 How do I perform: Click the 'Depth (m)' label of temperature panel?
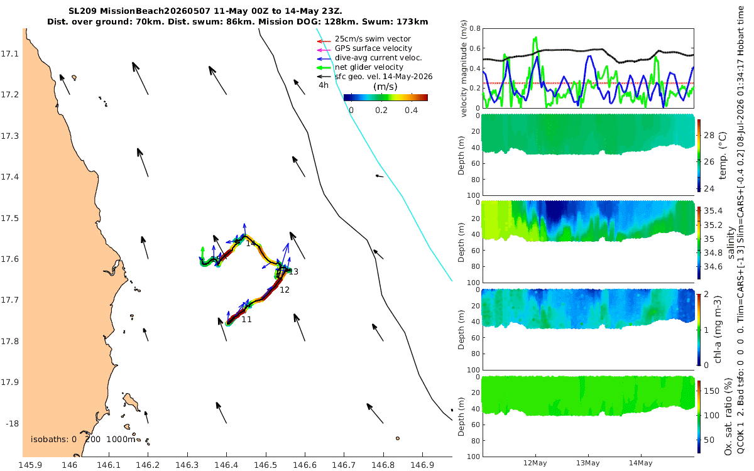pyautogui.click(x=462, y=154)
